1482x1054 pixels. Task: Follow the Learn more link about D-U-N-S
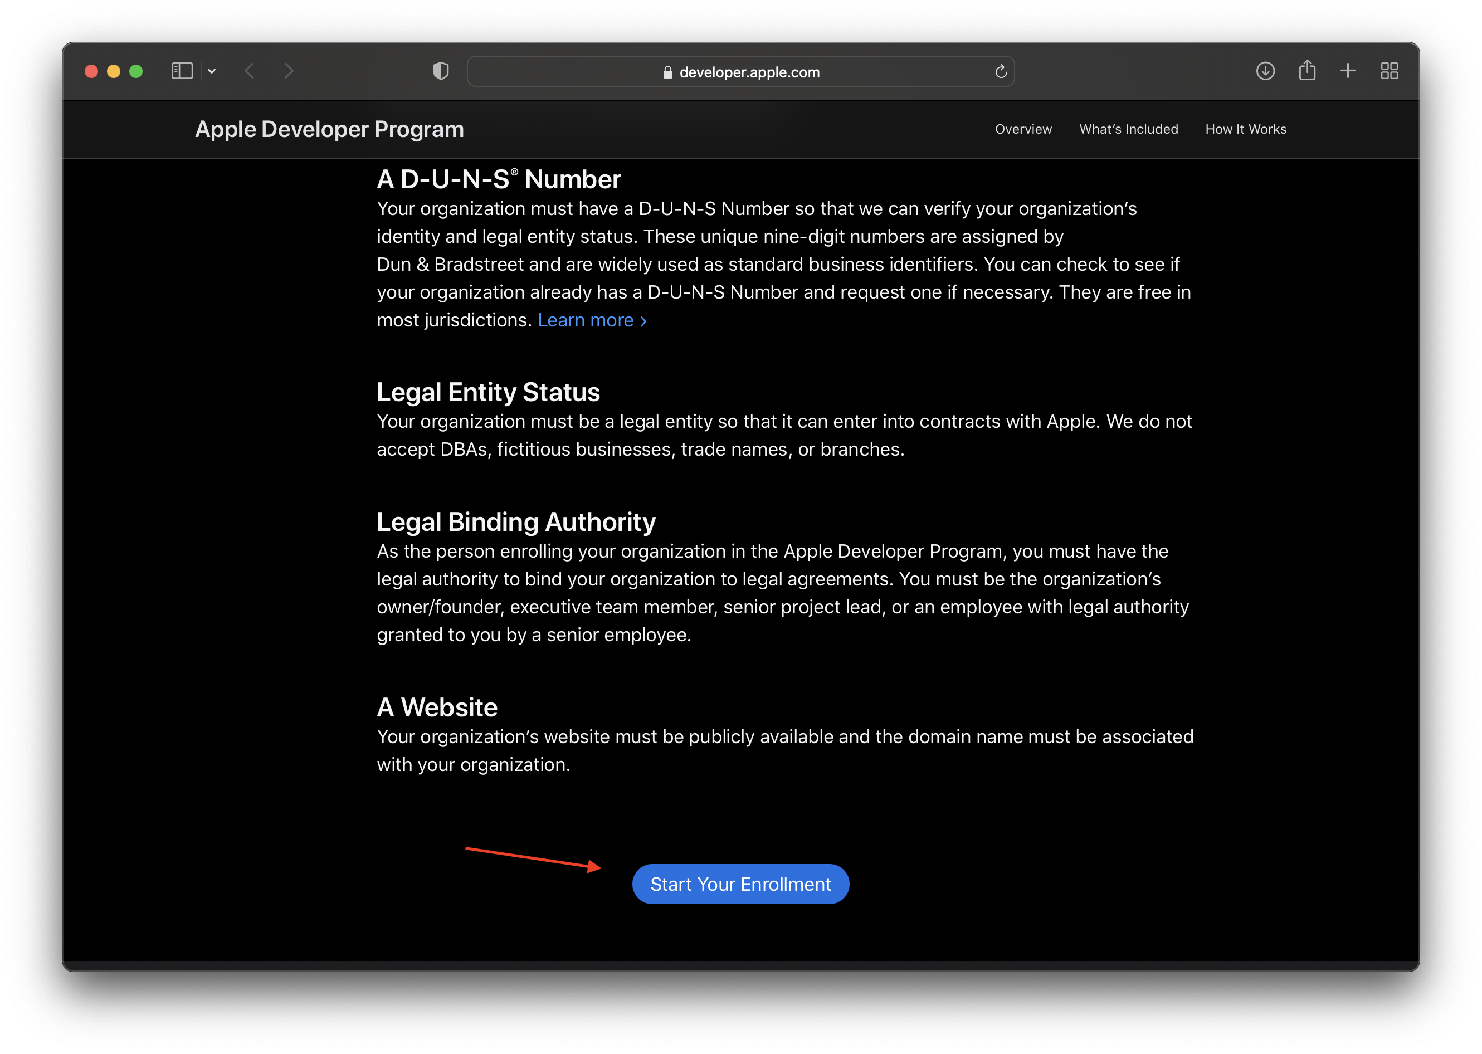tap(592, 320)
